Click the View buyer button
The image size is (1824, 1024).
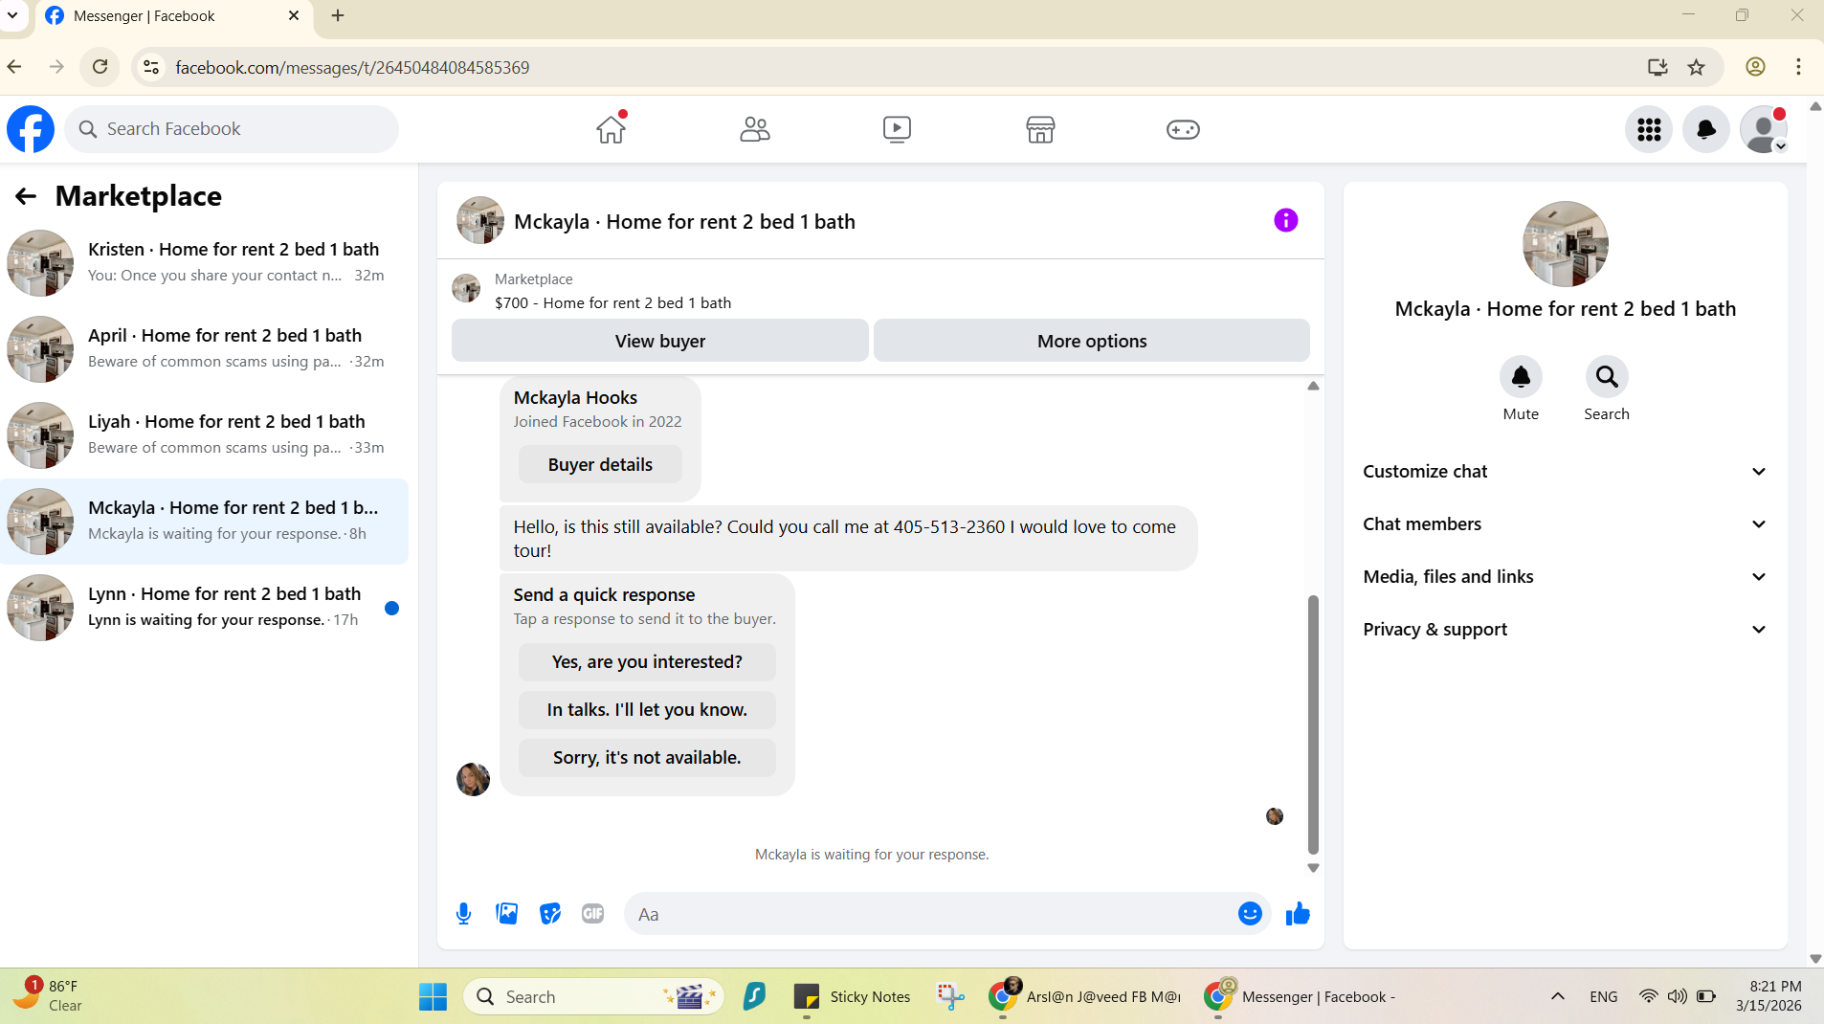tap(660, 341)
